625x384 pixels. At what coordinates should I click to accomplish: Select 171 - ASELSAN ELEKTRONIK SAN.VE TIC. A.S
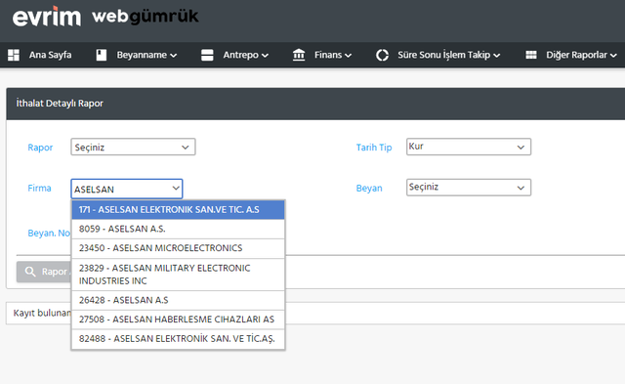178,210
